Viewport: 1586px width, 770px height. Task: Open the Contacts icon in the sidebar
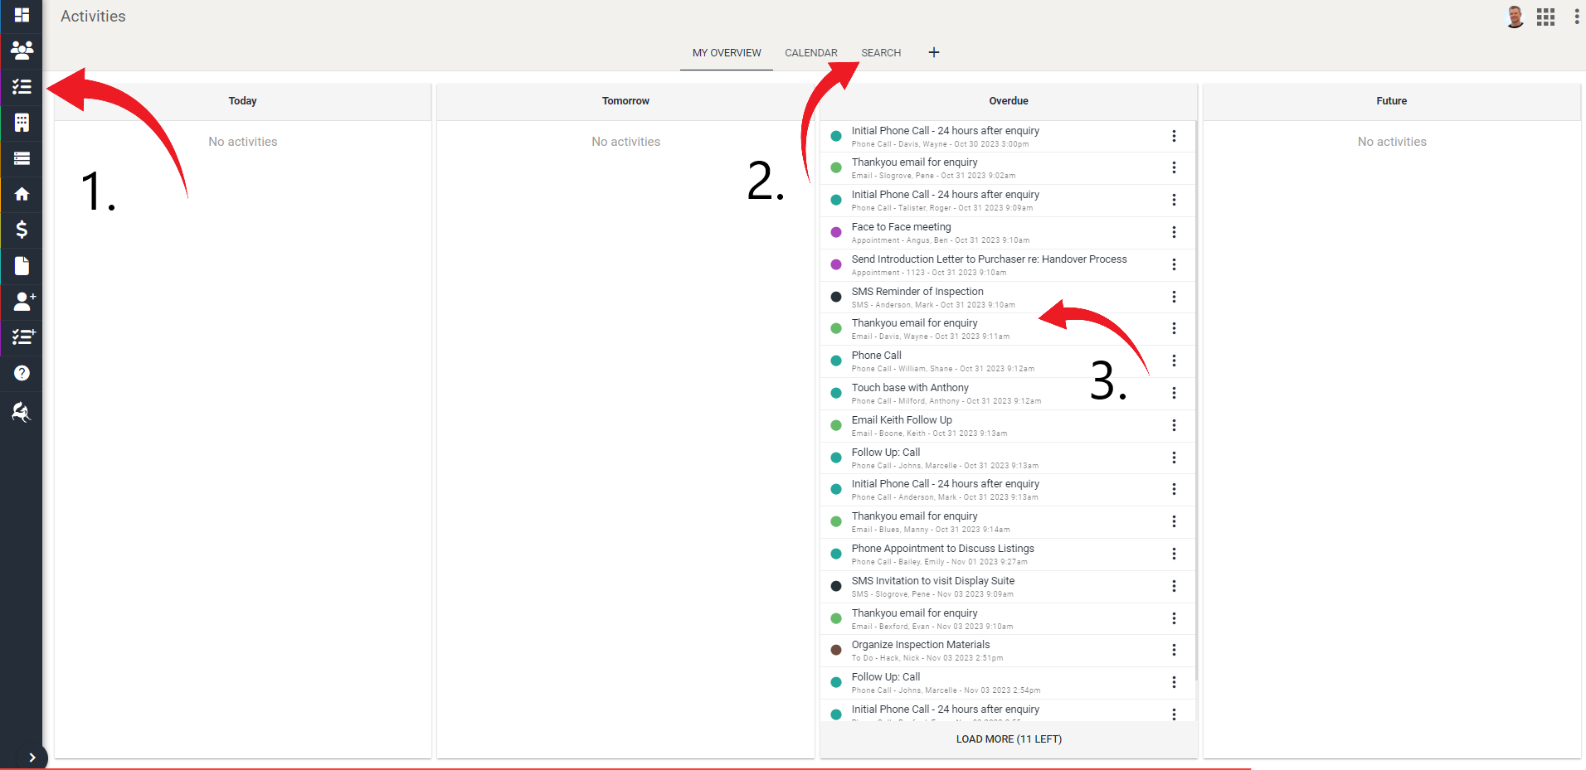pyautogui.click(x=22, y=51)
